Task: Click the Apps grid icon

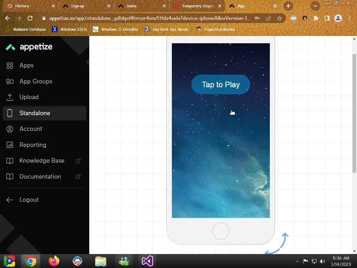Action: point(9,66)
